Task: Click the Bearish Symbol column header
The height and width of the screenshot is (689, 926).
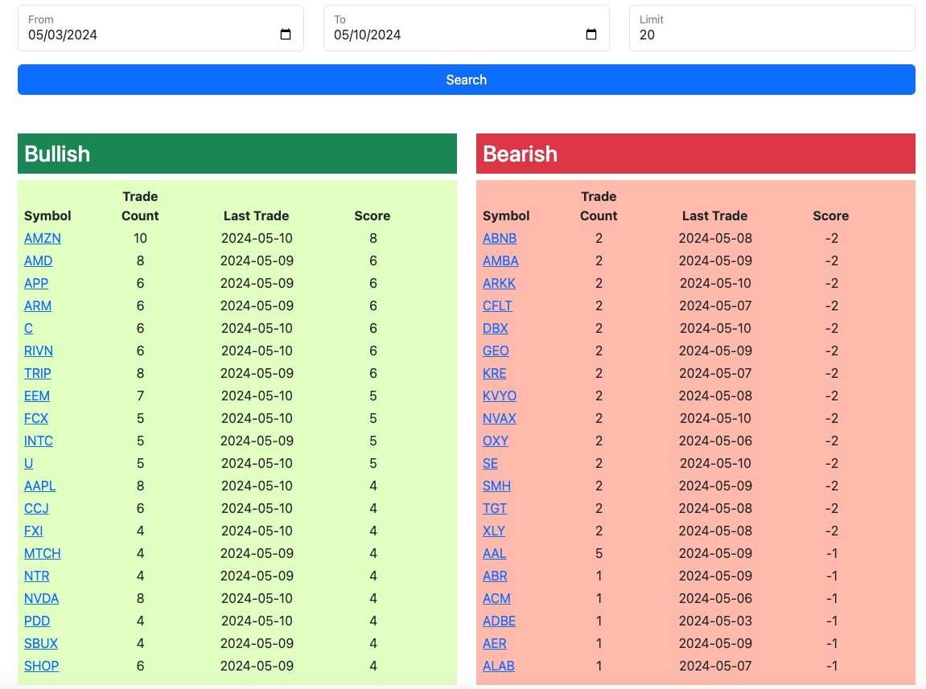Action: pyautogui.click(x=506, y=216)
